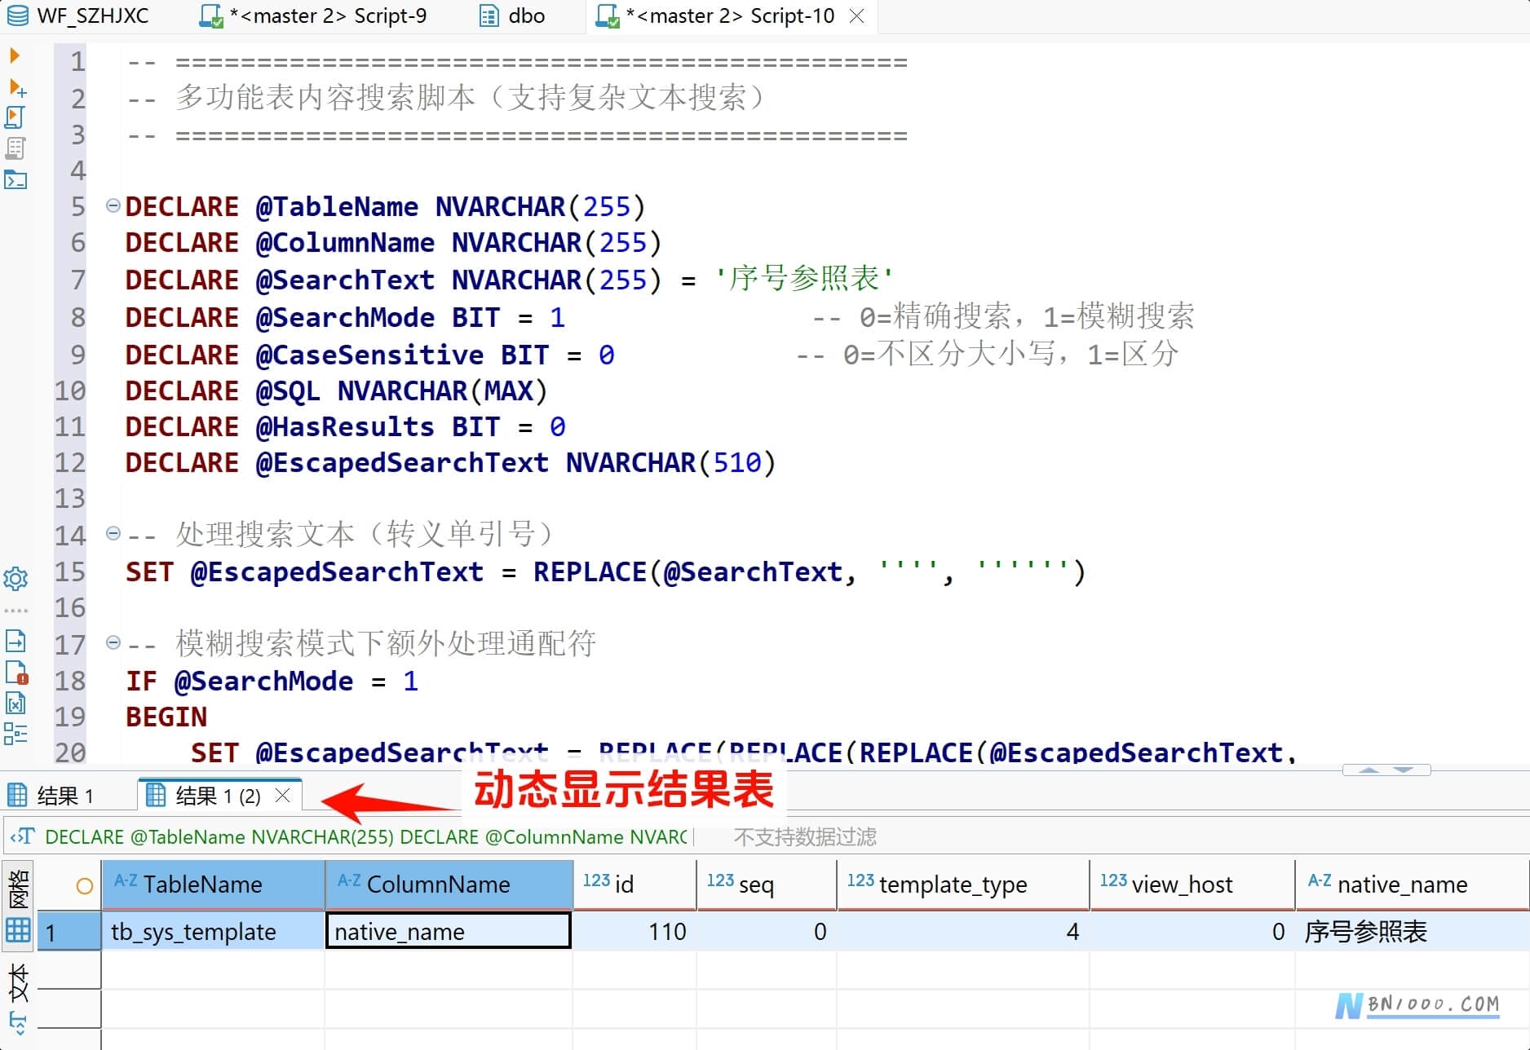
Task: Open the SQL console terminal icon
Action: pyautogui.click(x=15, y=179)
